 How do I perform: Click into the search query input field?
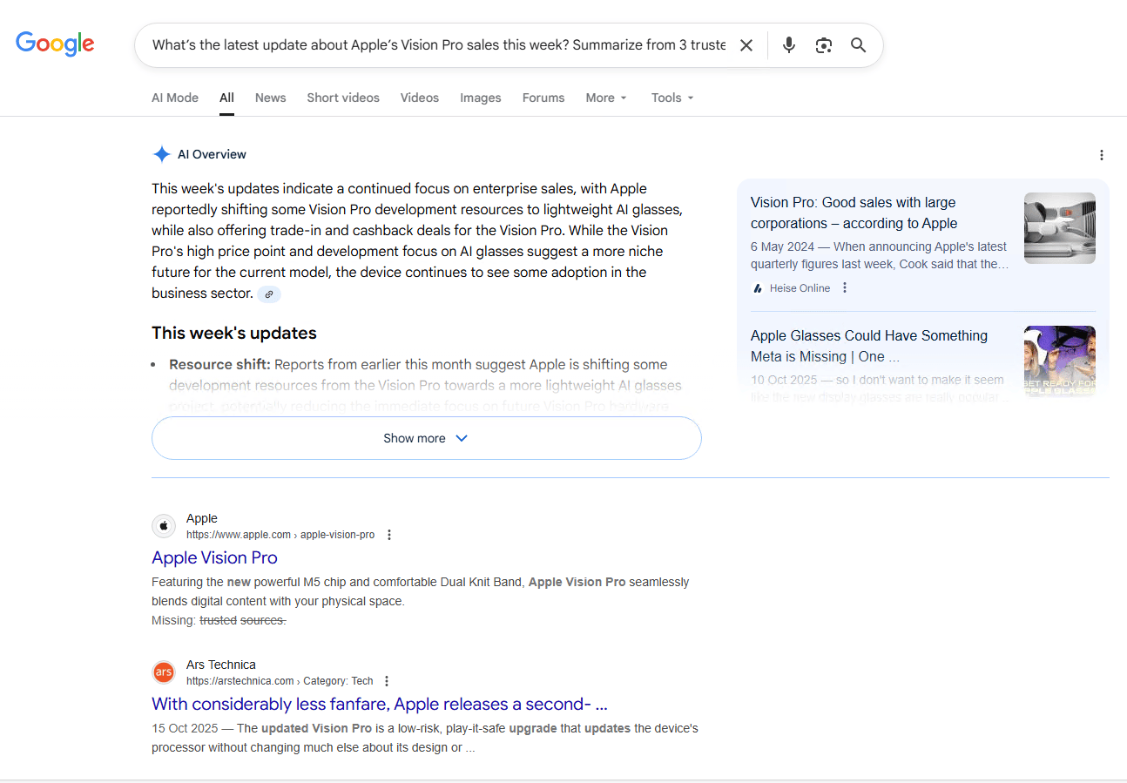[439, 45]
